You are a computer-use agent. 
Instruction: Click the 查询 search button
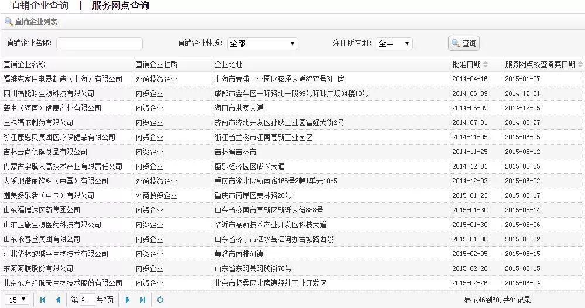[464, 43]
